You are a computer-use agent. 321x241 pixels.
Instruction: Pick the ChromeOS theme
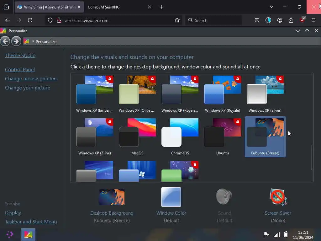[x=180, y=137]
